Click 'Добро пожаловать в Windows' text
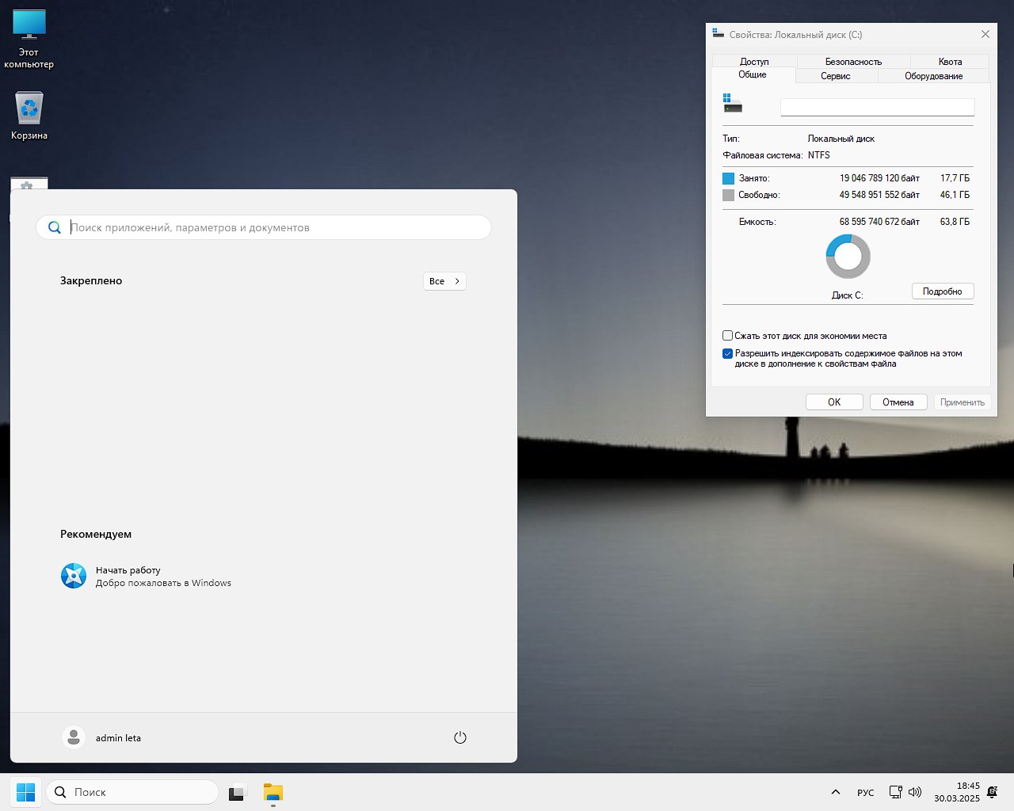 pyautogui.click(x=163, y=583)
